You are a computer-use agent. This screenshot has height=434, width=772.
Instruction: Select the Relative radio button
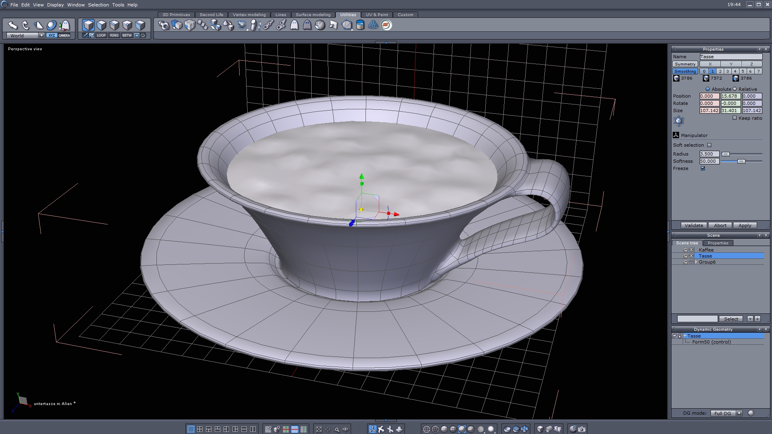point(735,89)
